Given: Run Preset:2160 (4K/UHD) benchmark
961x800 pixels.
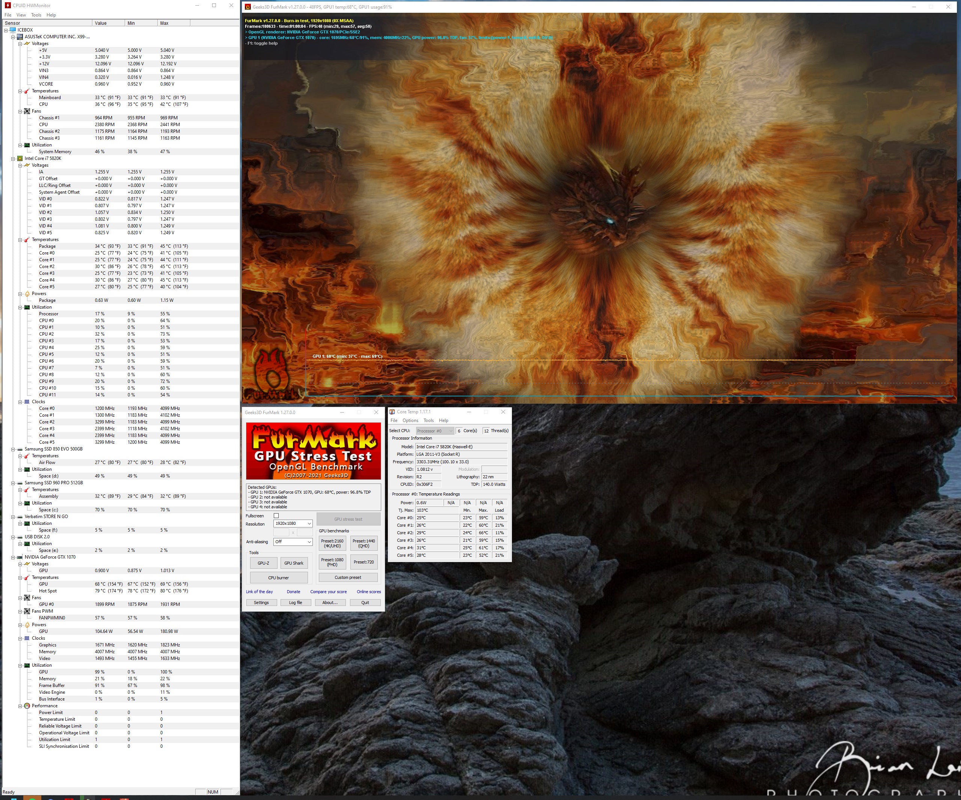Looking at the screenshot, I should [x=332, y=543].
